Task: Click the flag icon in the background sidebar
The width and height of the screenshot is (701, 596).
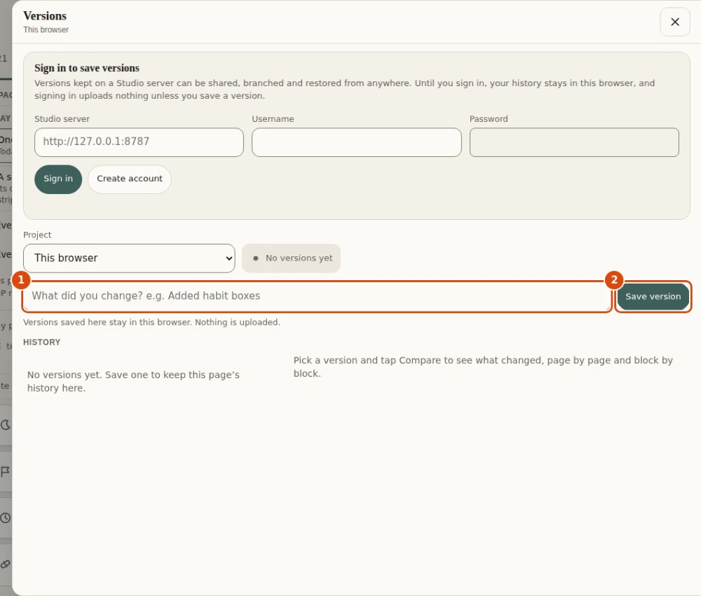Action: 6,471
